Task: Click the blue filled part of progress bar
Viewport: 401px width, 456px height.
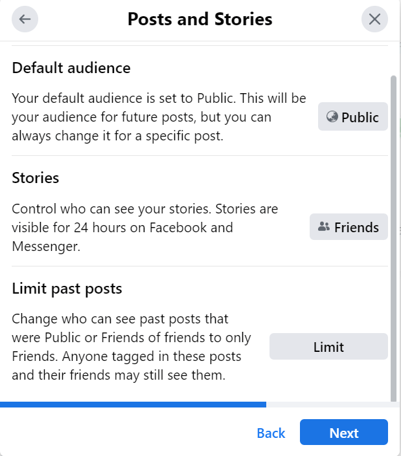Action: click(x=133, y=404)
